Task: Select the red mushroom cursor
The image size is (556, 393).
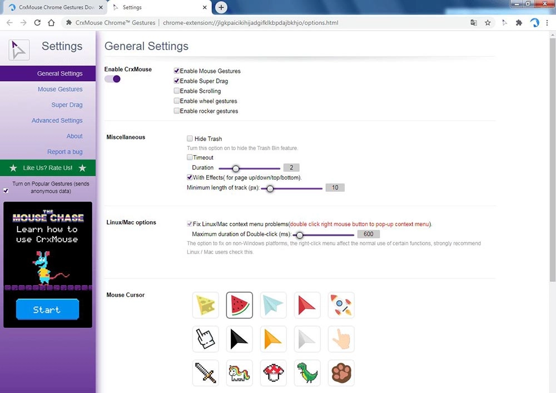Action: [273, 373]
